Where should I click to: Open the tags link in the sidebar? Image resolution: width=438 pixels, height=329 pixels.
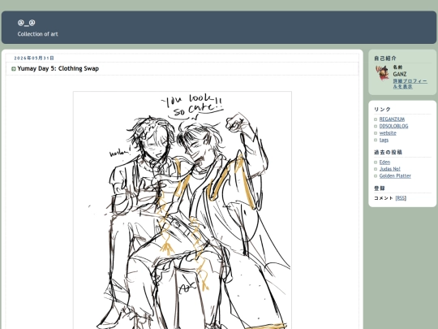[384, 140]
